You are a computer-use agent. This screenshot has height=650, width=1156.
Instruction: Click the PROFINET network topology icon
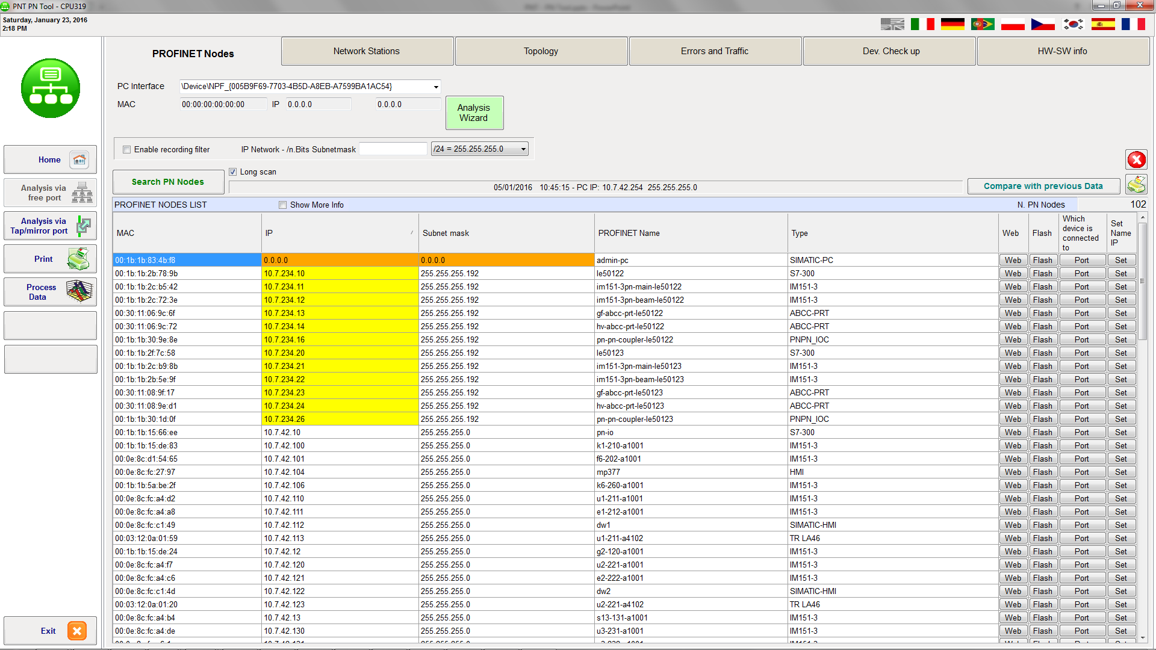tap(51, 87)
